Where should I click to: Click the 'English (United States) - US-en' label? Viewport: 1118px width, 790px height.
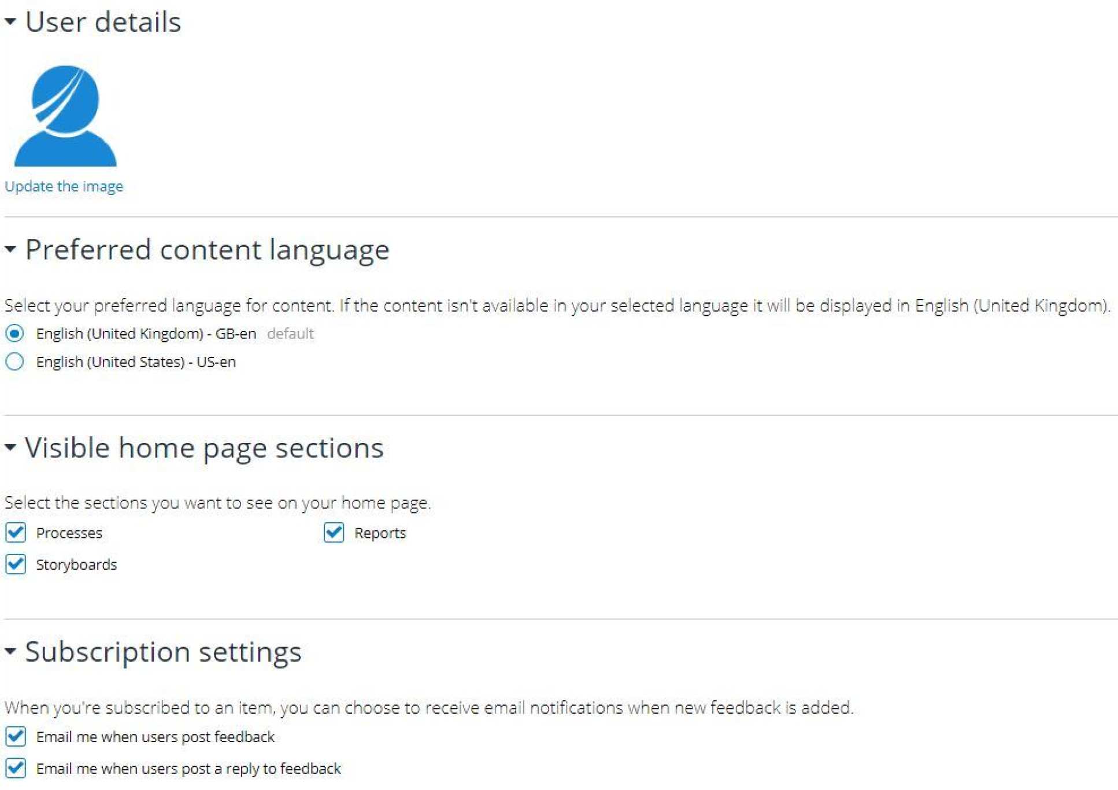tap(136, 362)
